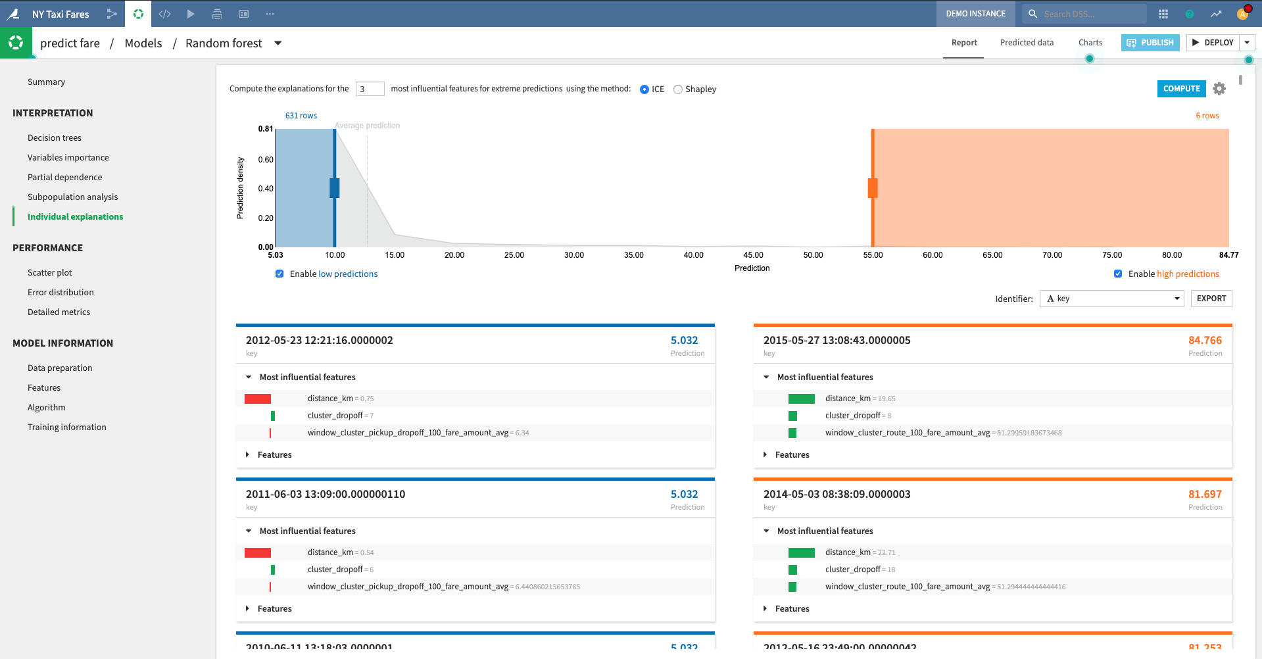Click the COMPUTE button

tap(1181, 89)
